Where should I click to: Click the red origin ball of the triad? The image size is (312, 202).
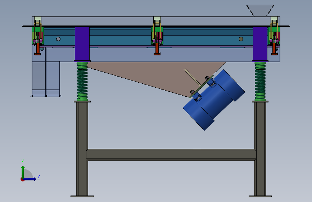pyautogui.click(x=22, y=179)
